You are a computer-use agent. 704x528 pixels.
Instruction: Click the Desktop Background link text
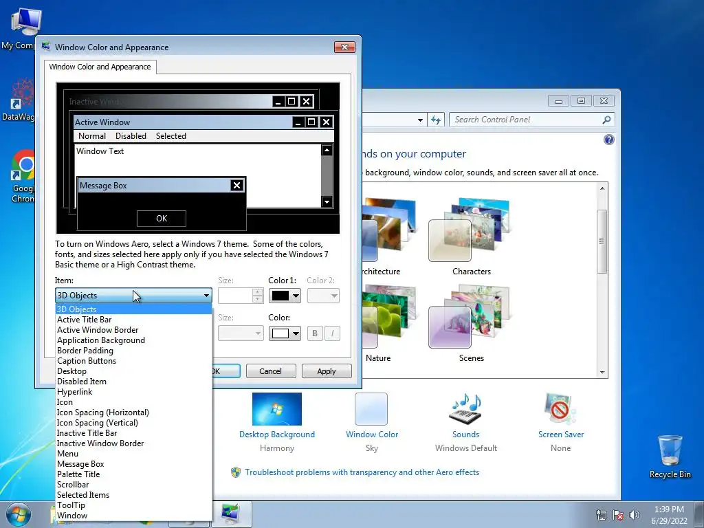(277, 434)
